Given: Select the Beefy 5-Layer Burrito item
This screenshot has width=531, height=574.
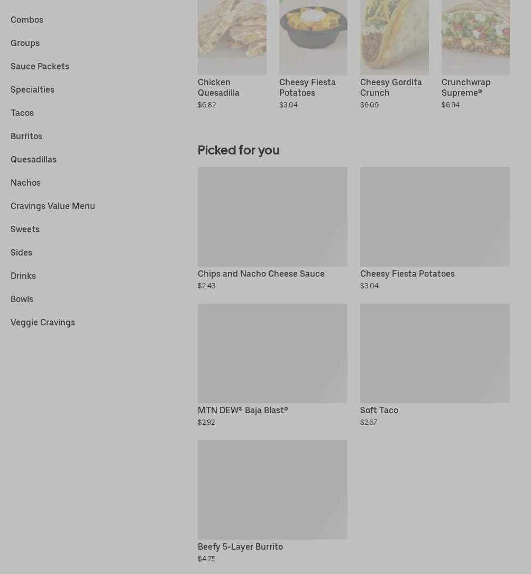Looking at the screenshot, I should pos(240,546).
